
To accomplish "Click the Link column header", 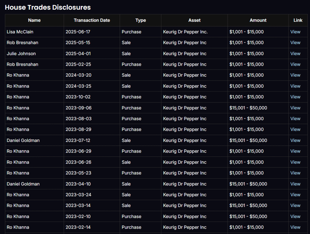I will [x=298, y=20].
